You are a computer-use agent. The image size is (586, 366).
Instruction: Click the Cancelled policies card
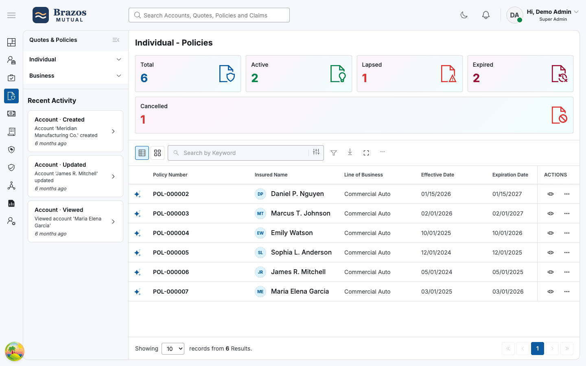pos(354,115)
